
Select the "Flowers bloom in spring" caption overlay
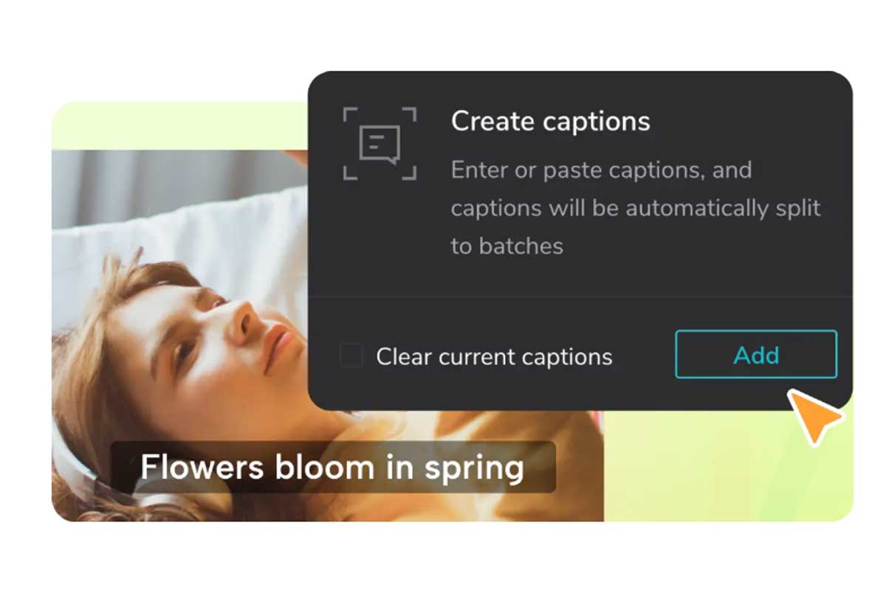tap(333, 467)
